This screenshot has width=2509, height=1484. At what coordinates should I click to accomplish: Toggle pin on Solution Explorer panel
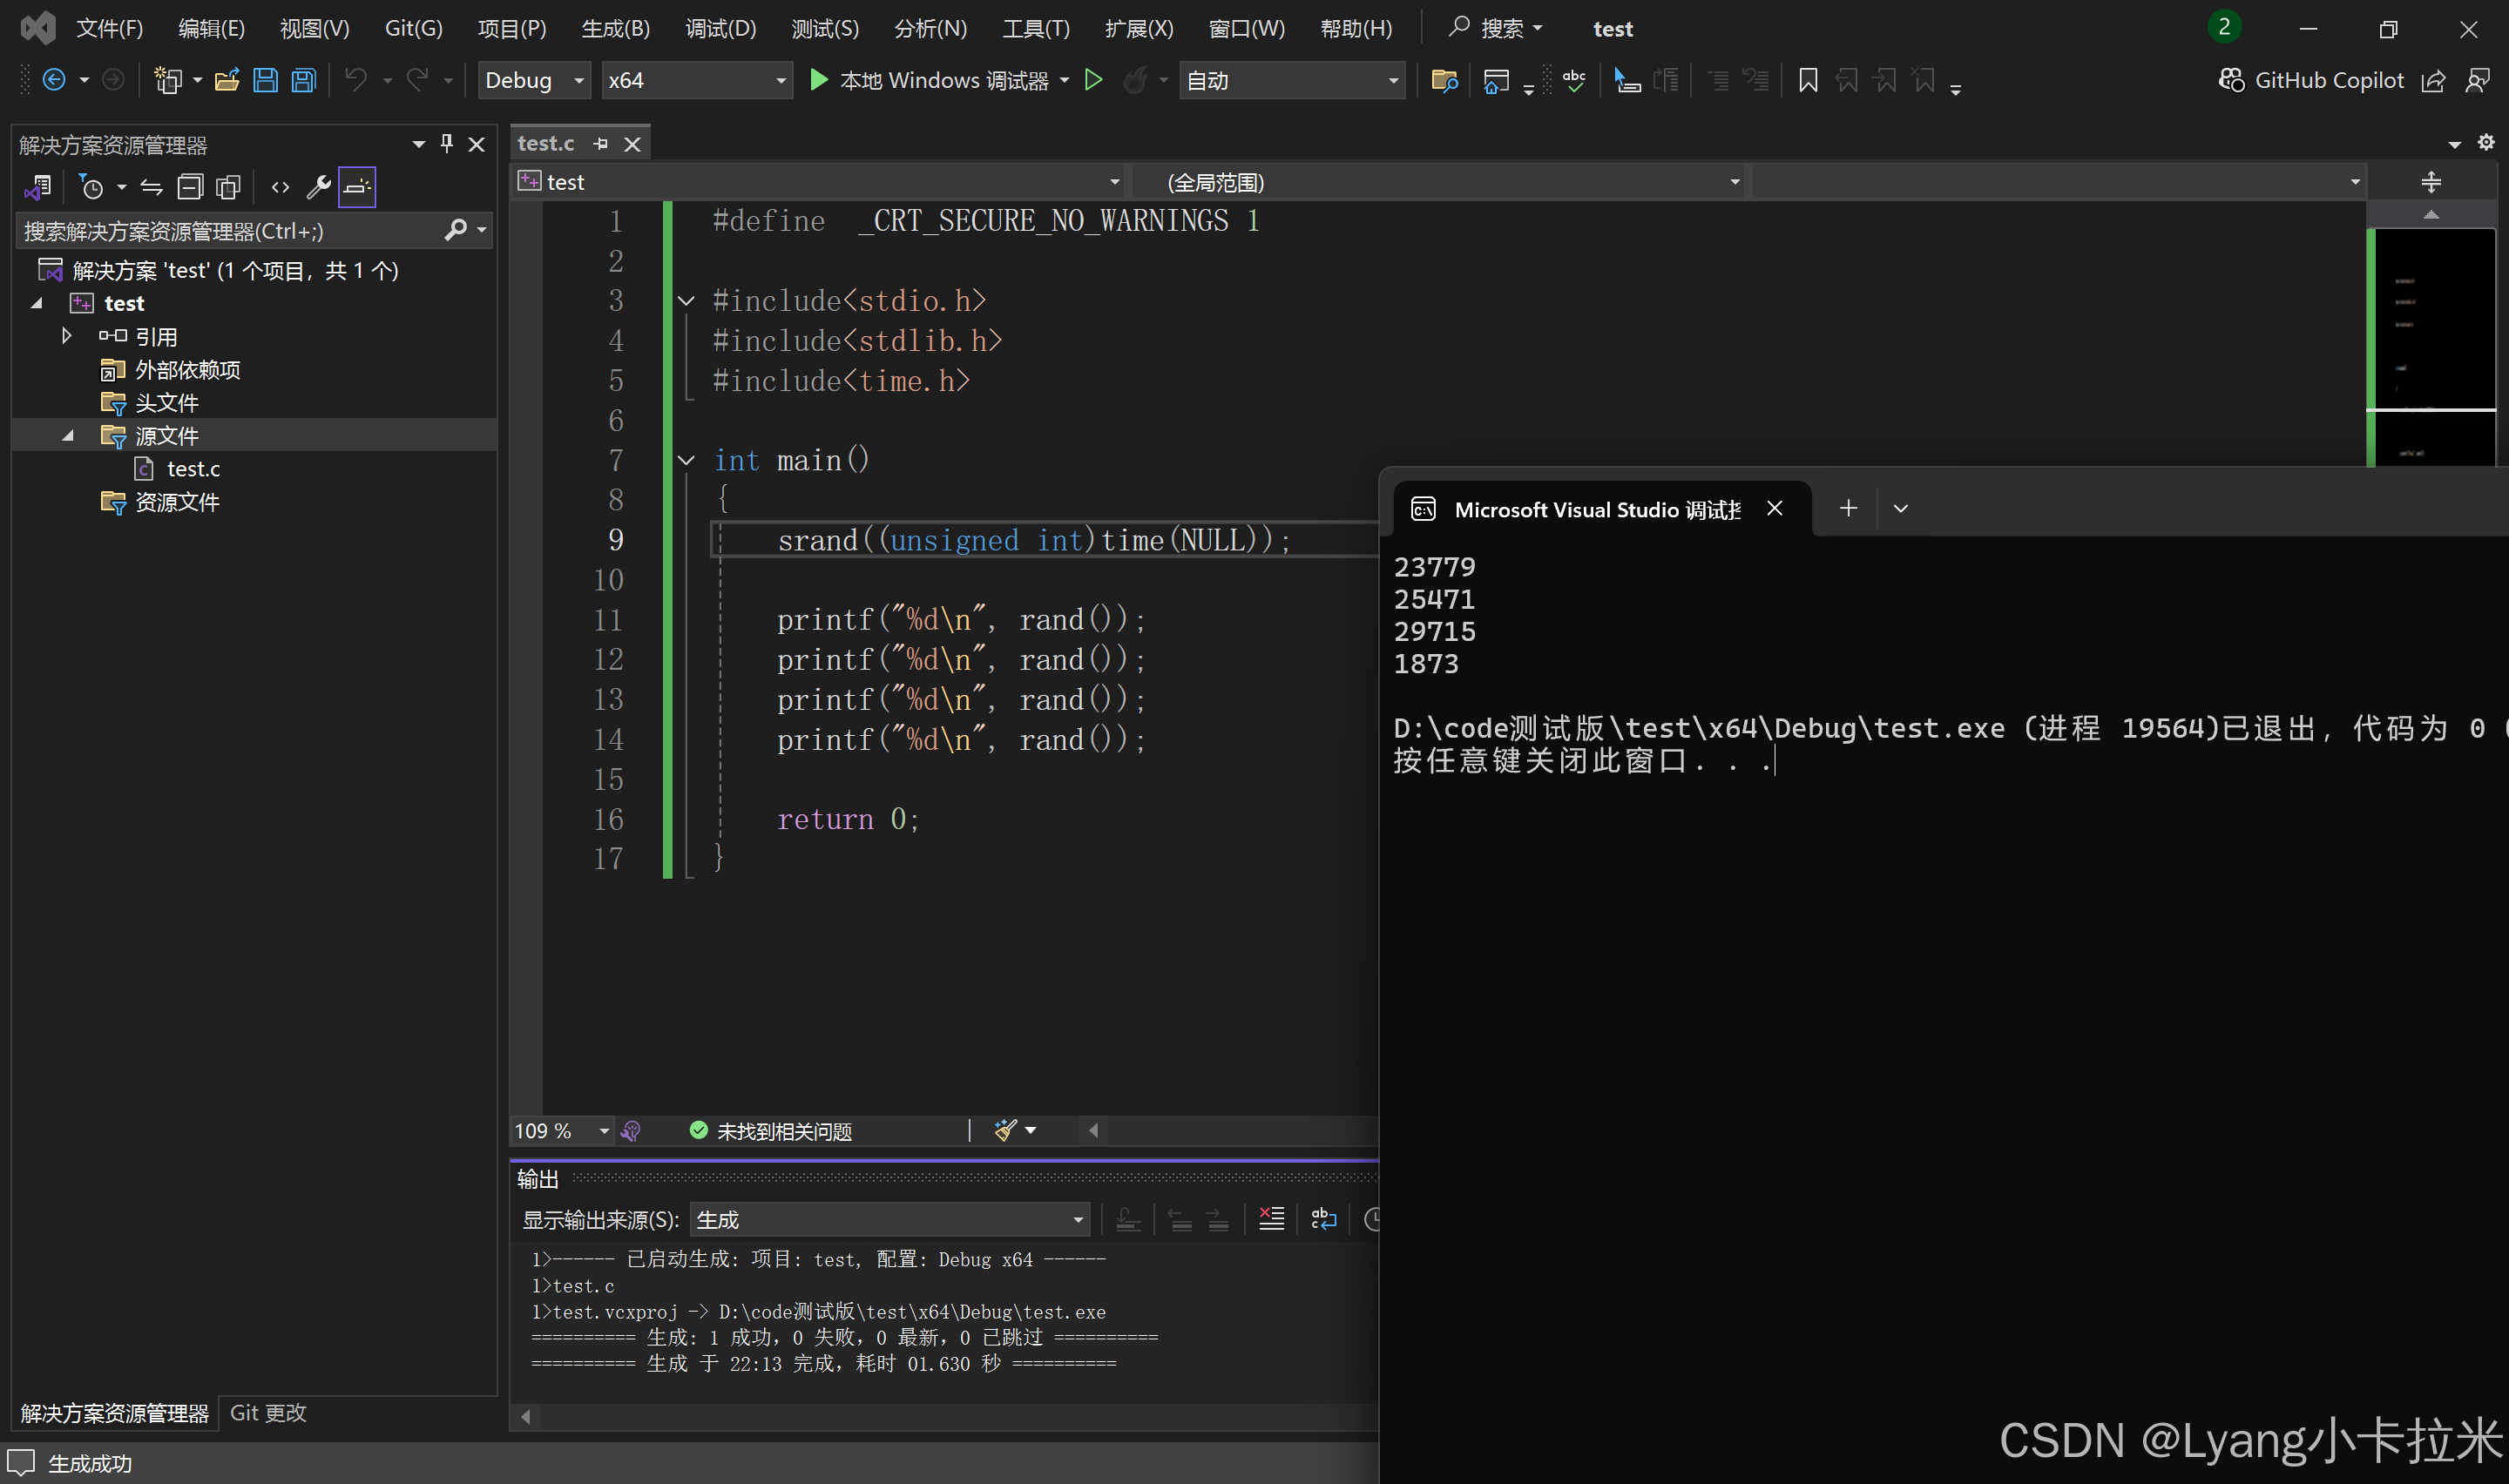point(447,144)
